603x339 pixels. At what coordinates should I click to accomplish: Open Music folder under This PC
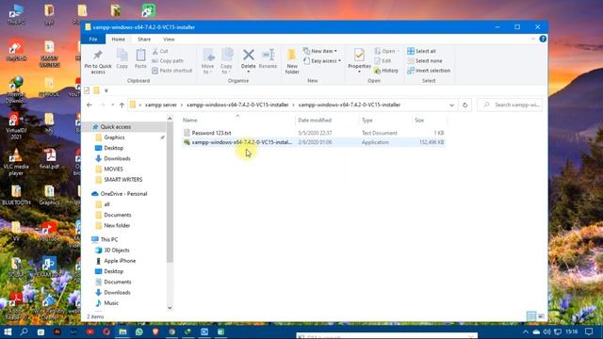(x=111, y=303)
